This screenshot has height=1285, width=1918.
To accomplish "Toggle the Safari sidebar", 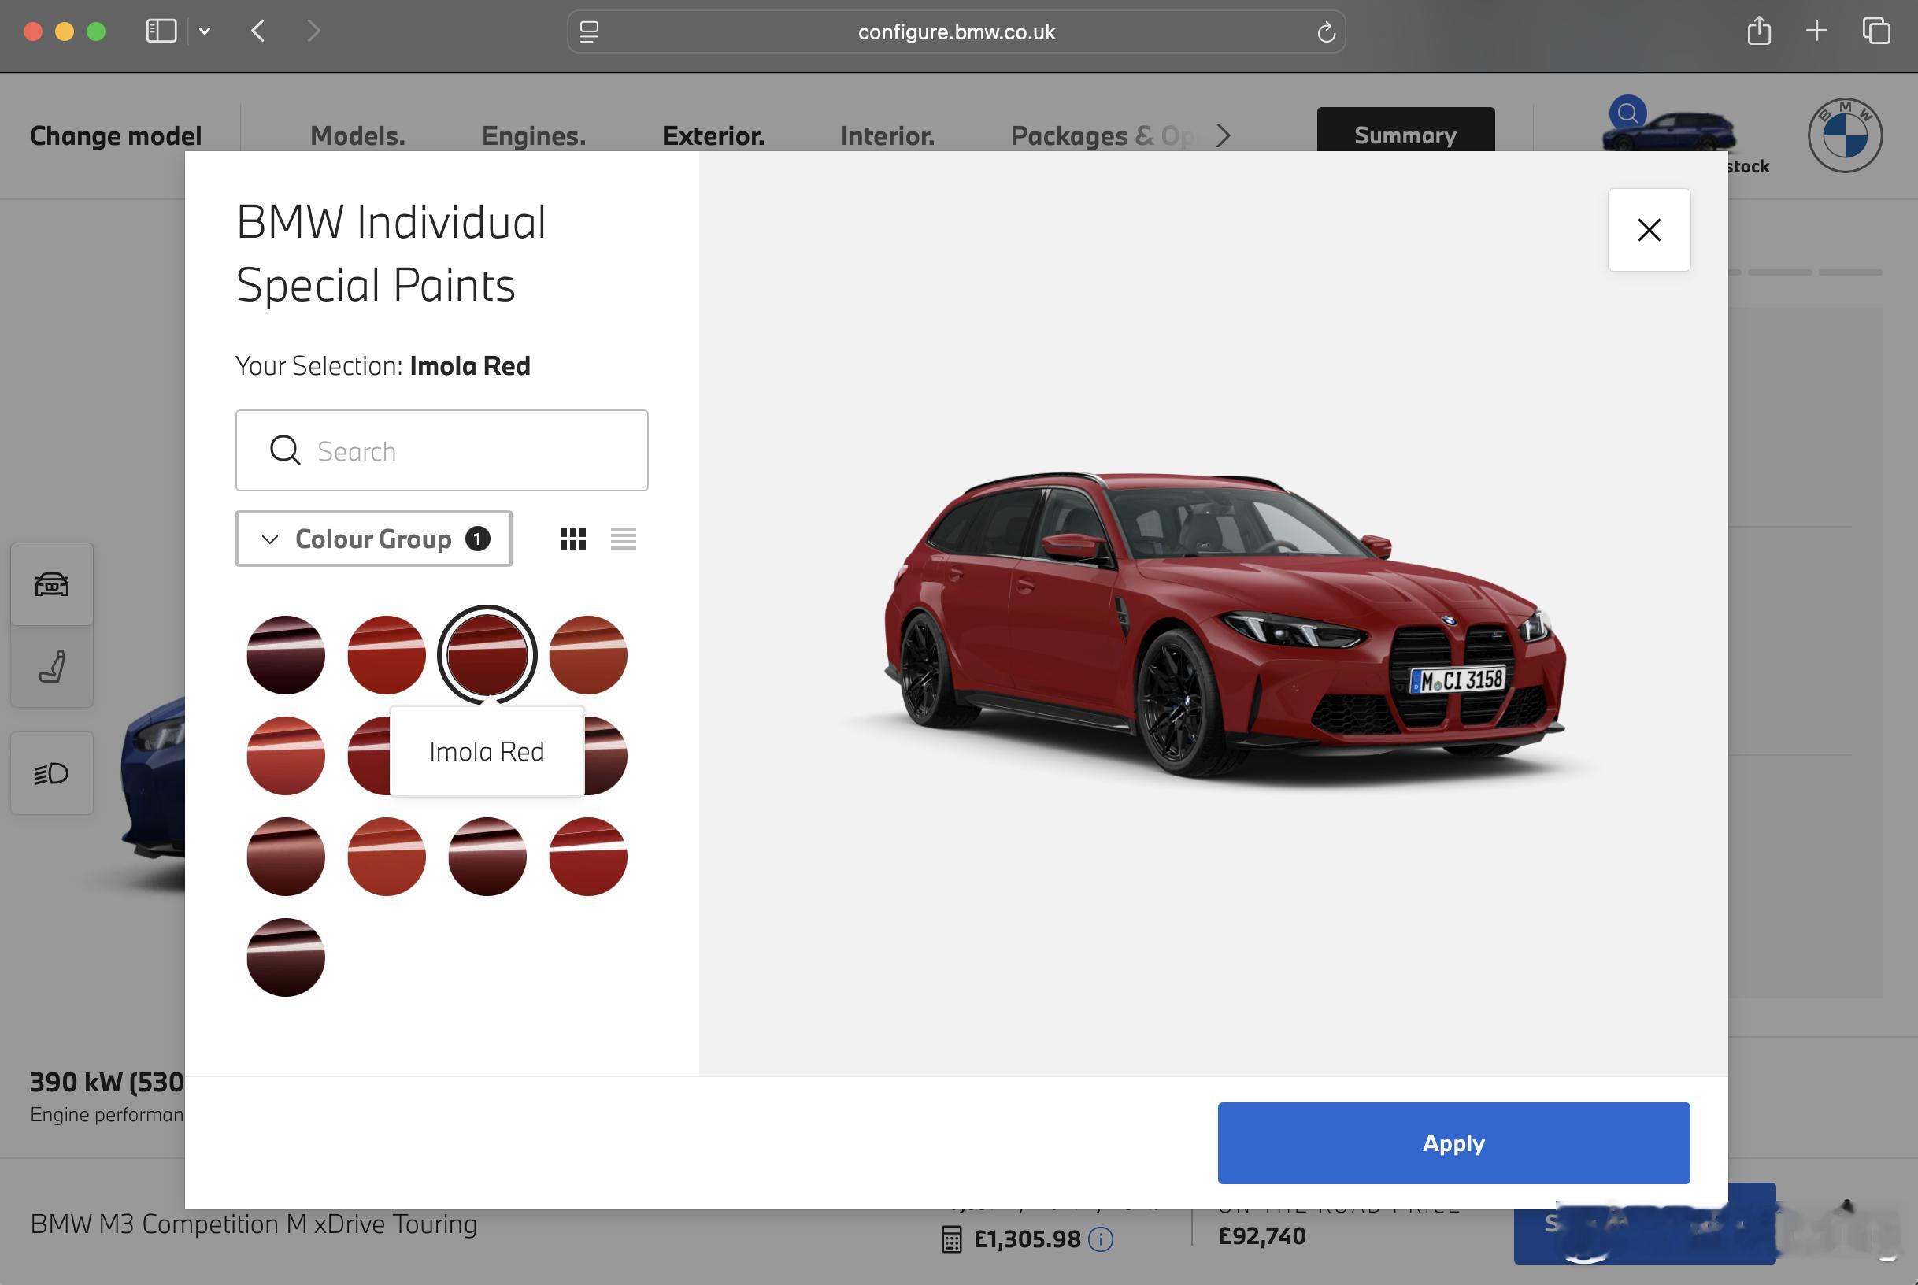I will (161, 31).
